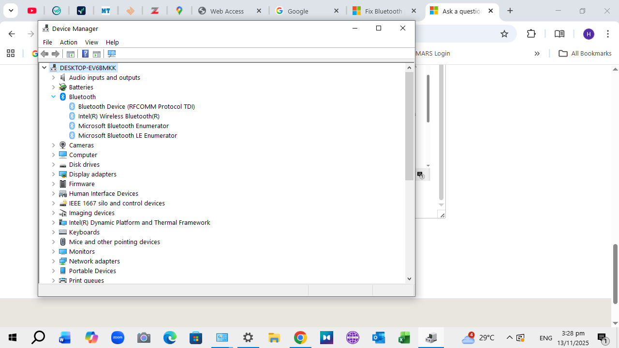
Task: Click the Show/Hide Action Pane toolbar icon
Action: 97,54
